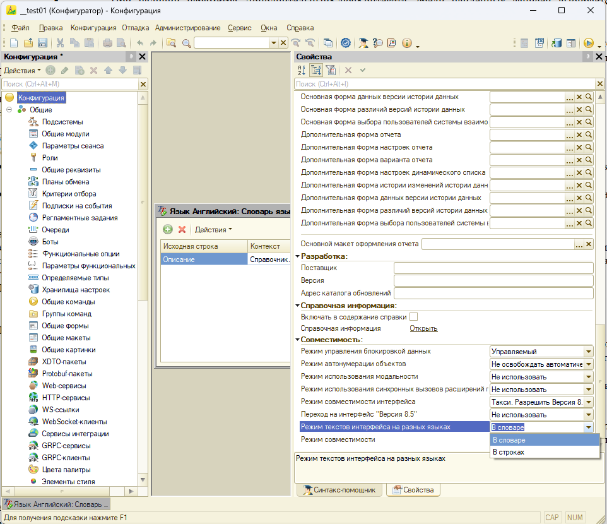Image resolution: width=607 pixels, height=524 pixels.
Task: Select 'Общие модули' in configuration tree
Action: (x=66, y=134)
